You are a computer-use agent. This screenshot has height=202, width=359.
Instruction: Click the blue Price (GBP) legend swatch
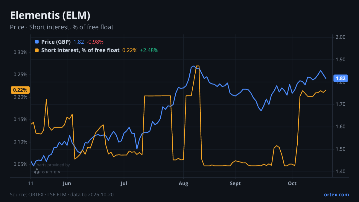[x=37, y=42]
